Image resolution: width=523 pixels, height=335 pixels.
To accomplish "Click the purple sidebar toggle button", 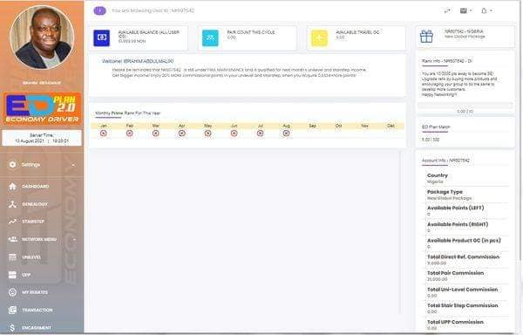I will pyautogui.click(x=99, y=10).
